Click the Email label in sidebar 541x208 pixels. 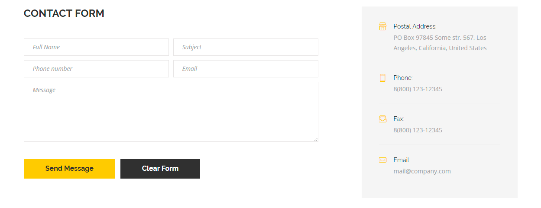coord(402,160)
